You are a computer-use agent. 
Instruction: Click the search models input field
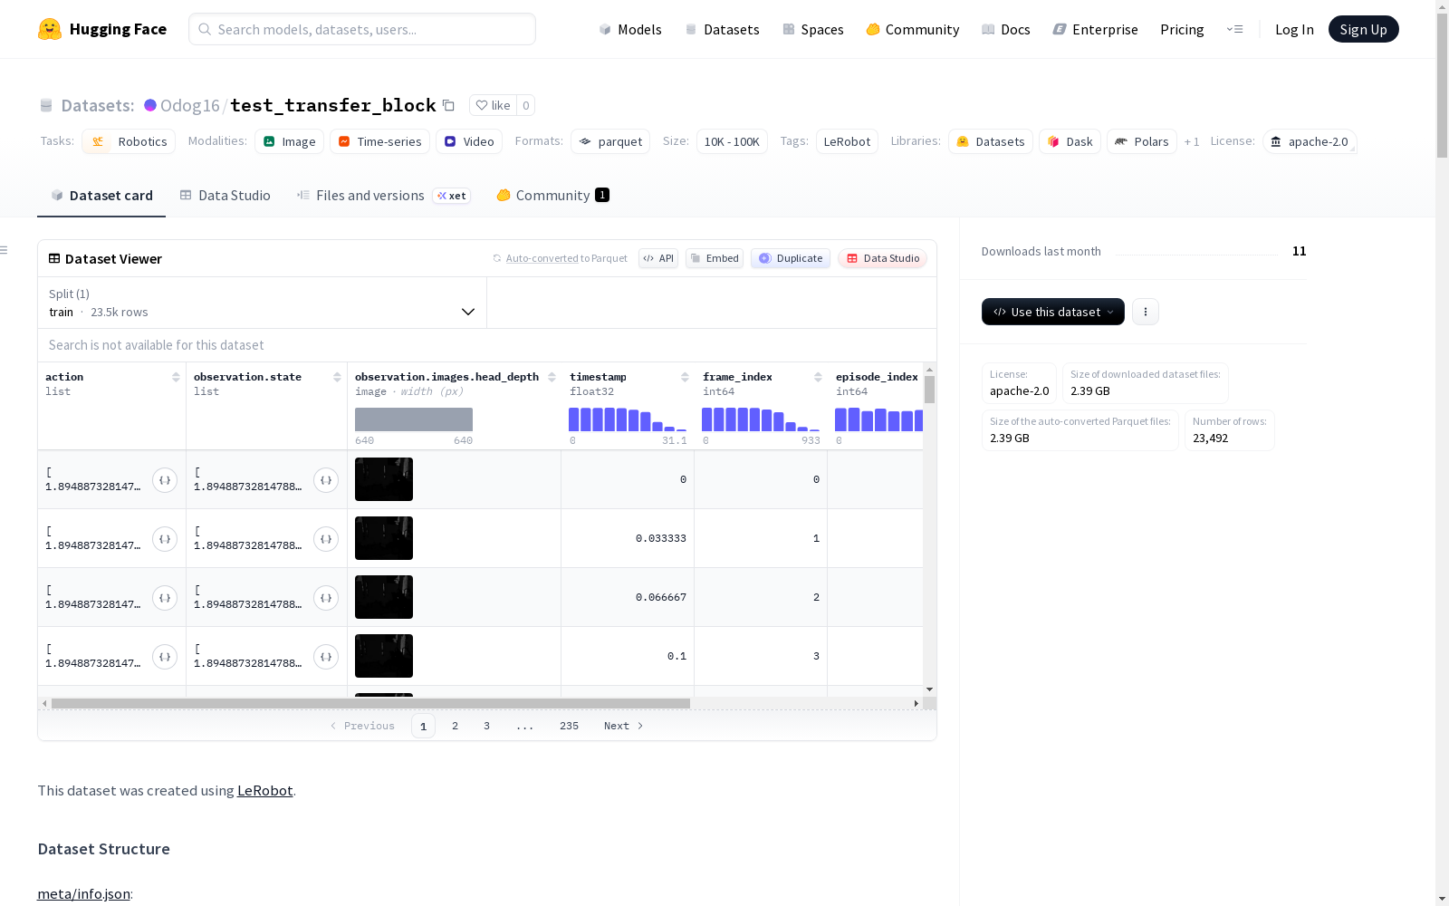coord(362,29)
